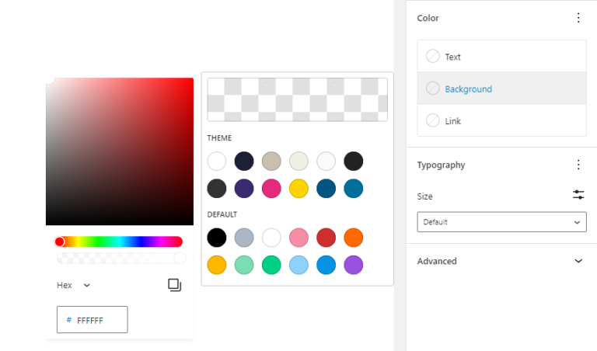
Task: Open the Typography panel options menu
Action: point(578,165)
